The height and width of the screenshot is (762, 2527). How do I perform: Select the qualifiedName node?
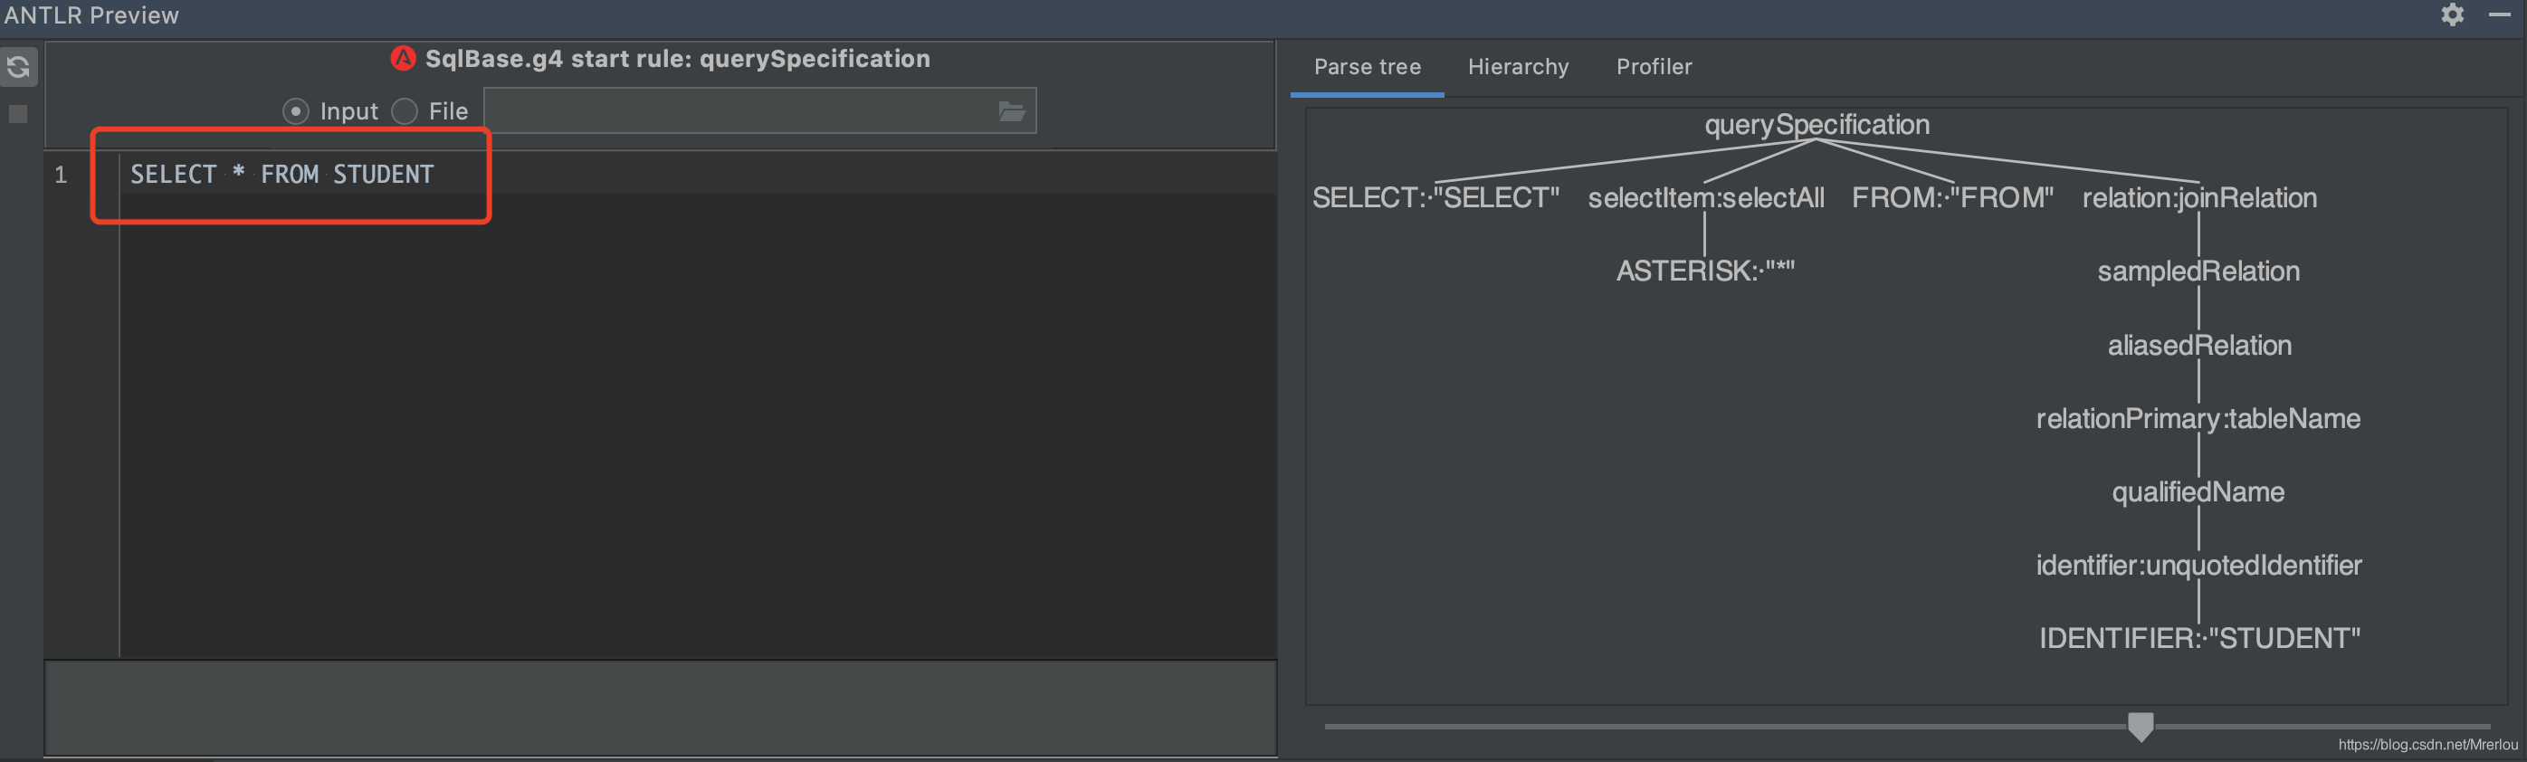pyautogui.click(x=2198, y=491)
